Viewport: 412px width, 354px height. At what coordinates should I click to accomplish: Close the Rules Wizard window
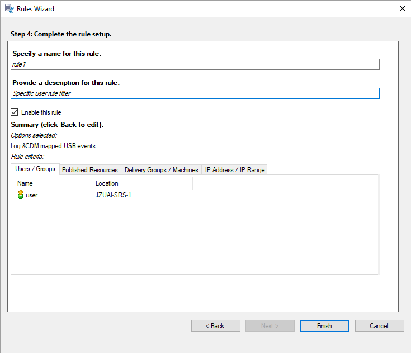(402, 8)
